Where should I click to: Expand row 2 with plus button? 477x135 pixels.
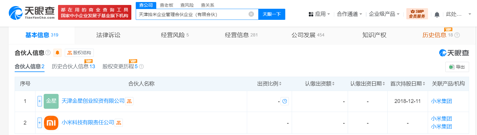coord(40,123)
